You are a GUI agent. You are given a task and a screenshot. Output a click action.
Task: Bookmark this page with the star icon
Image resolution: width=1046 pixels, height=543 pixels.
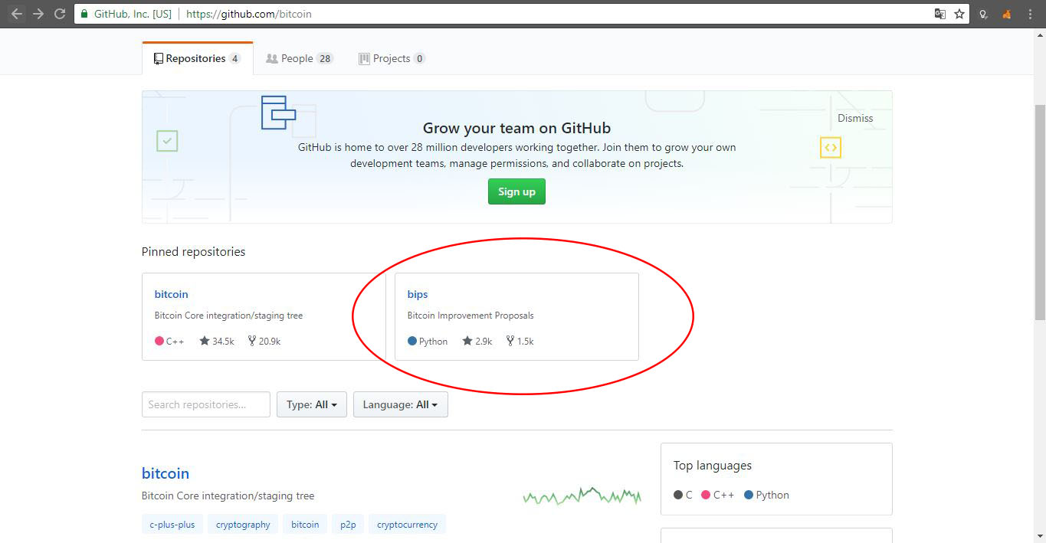click(960, 14)
